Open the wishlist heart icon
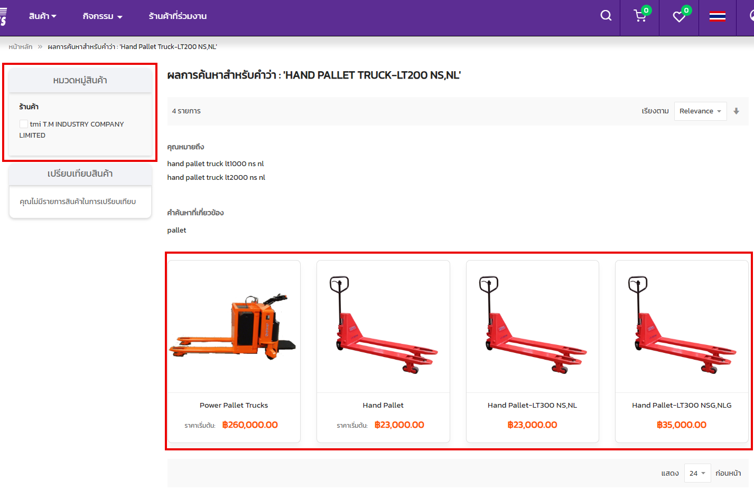Image resolution: width=754 pixels, height=491 pixels. (x=679, y=17)
